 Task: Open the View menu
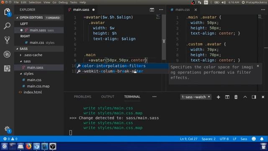(46, 3)
